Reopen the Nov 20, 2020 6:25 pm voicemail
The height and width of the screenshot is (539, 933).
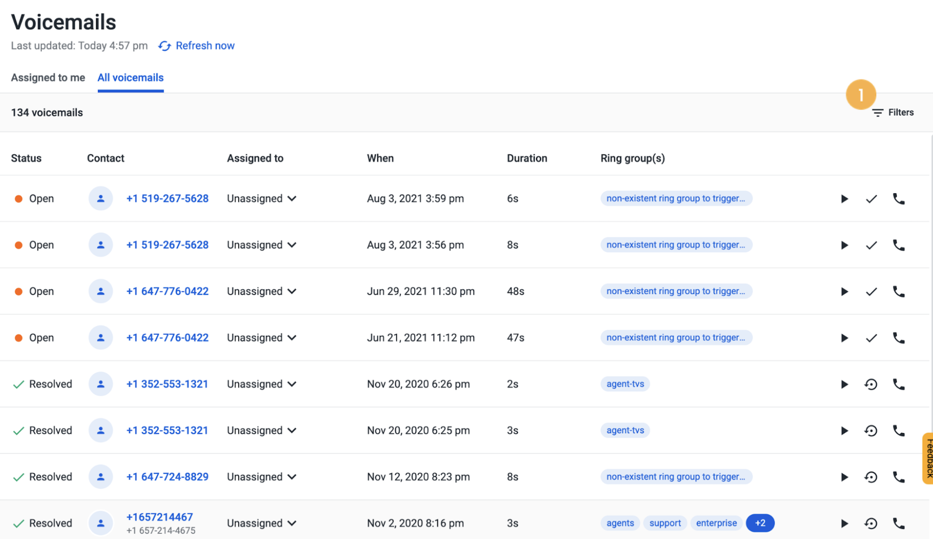pyautogui.click(x=871, y=431)
